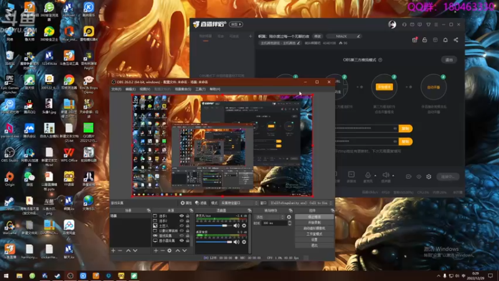The width and height of the screenshot is (499, 281).
Task: Open the WPS Office desktop shortcut
Action: pyautogui.click(x=69, y=155)
